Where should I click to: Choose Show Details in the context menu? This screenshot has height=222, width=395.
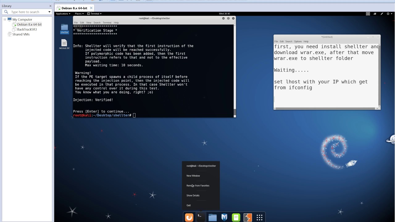[x=193, y=195]
